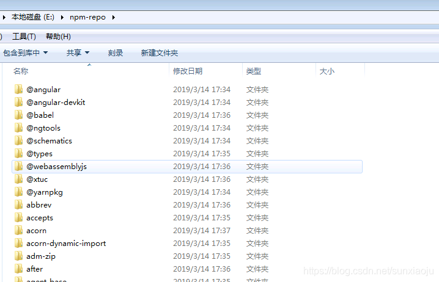Click the @babel folder icon
This screenshot has width=439, height=282.
(x=18, y=115)
